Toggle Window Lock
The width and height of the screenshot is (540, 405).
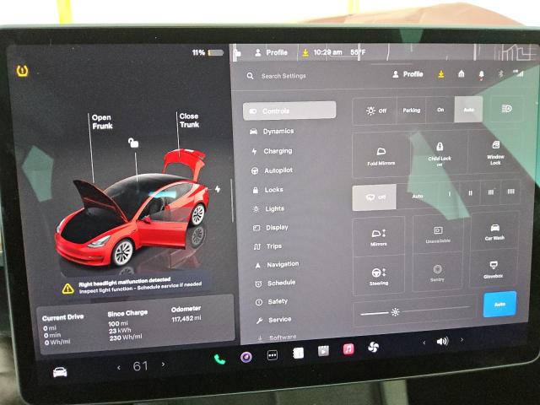coord(495,153)
